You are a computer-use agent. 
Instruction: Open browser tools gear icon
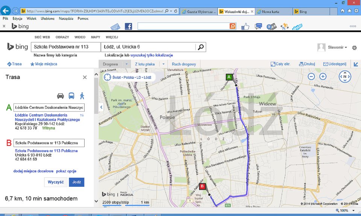pos(356,11)
